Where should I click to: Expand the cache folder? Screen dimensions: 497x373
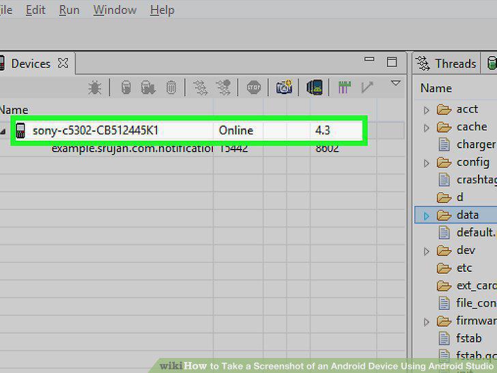427,128
